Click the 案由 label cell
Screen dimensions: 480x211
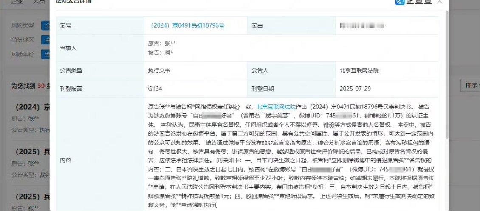[x=291, y=26]
